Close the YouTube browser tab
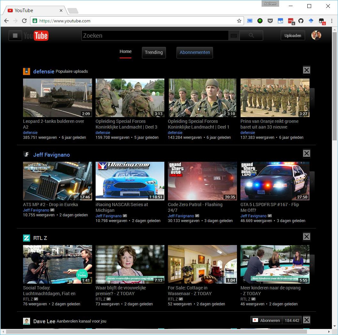 (61, 10)
